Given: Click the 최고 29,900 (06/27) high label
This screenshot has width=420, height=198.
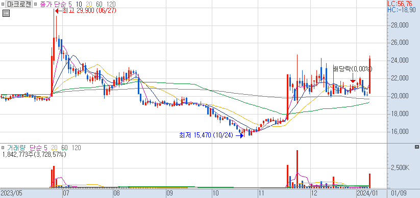Looking at the screenshot, I should coord(89,11).
